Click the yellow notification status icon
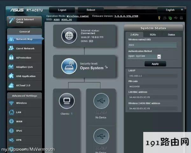 [159, 18]
